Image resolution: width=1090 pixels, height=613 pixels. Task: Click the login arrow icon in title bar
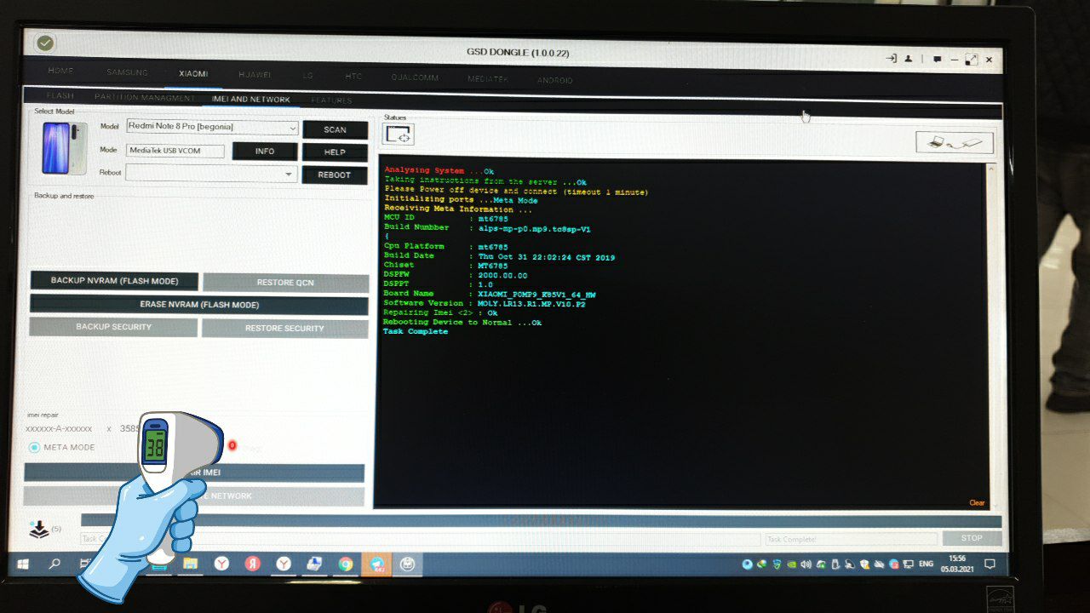(x=891, y=59)
